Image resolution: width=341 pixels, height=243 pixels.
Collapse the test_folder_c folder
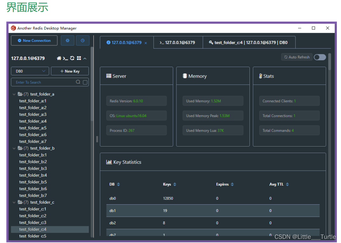click(14, 202)
